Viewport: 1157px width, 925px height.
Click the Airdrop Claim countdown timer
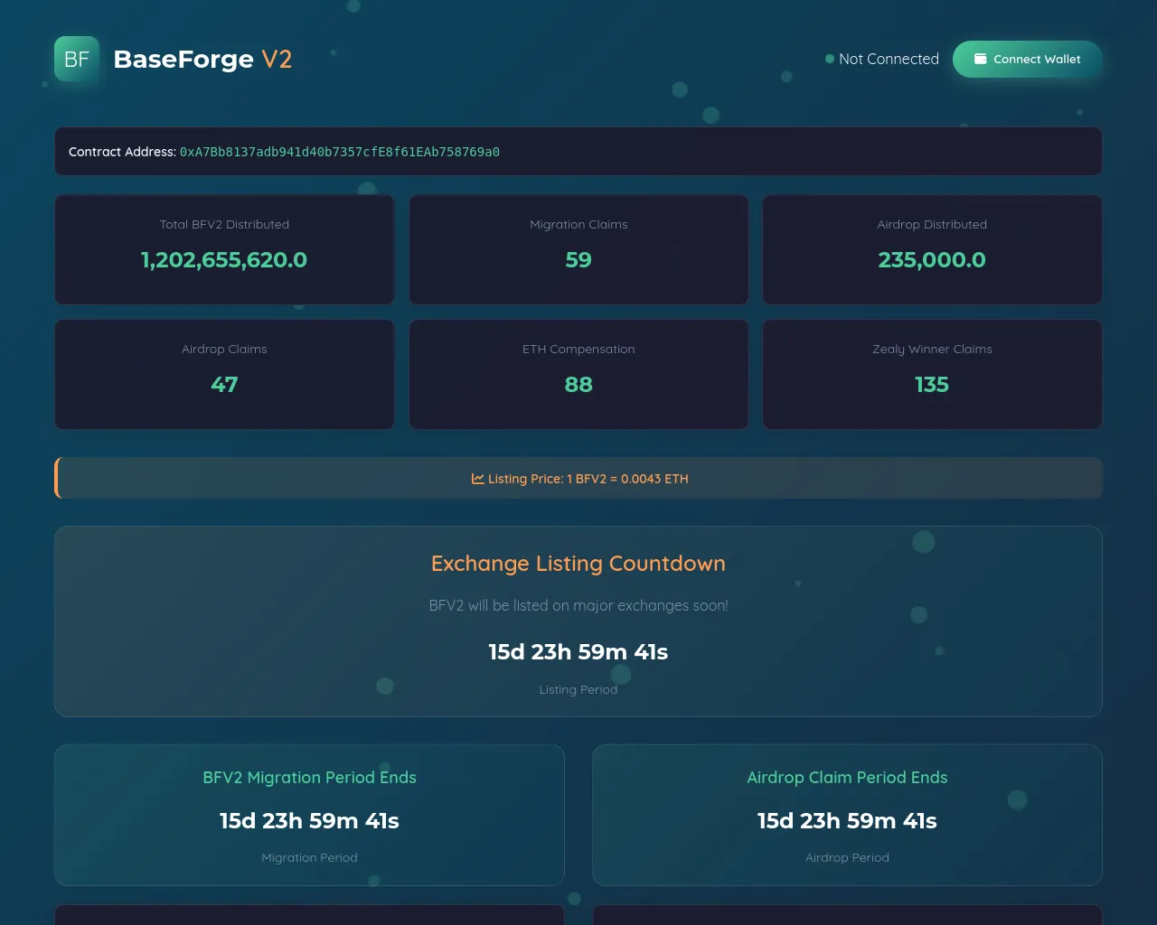847,821
